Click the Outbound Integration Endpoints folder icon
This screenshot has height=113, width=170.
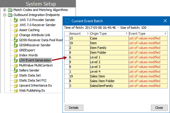10,15
